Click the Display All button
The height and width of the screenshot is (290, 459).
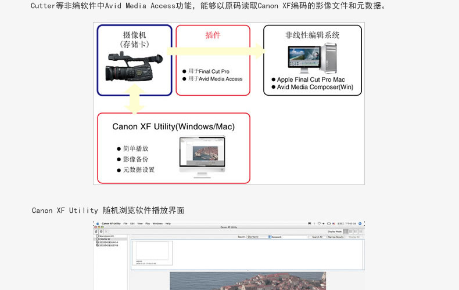[x=354, y=237]
